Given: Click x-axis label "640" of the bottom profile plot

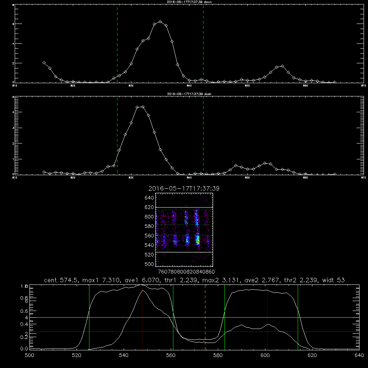Looking at the screenshot, I should click(x=359, y=355).
